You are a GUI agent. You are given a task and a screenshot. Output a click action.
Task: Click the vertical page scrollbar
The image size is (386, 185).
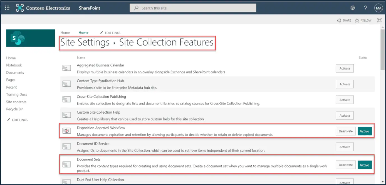click(383, 50)
